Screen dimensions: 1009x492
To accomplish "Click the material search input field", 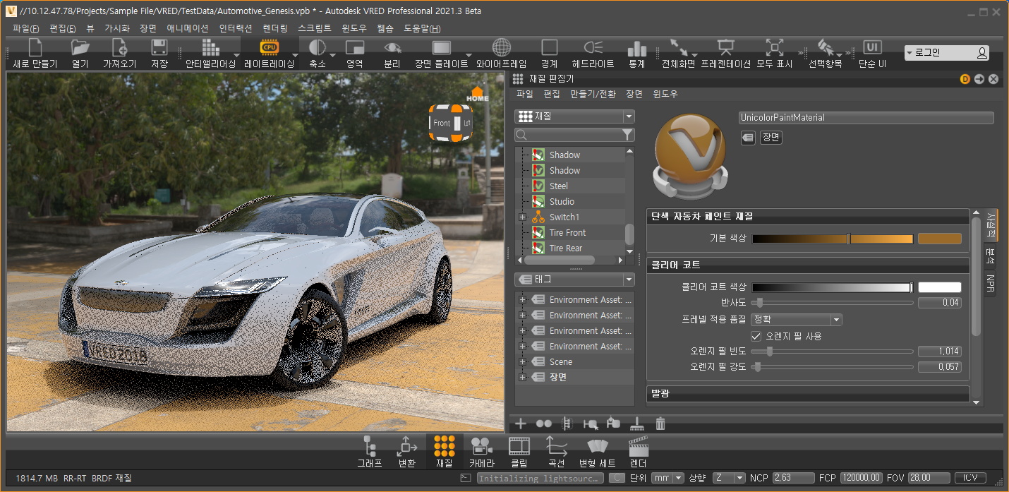I will 568,134.
